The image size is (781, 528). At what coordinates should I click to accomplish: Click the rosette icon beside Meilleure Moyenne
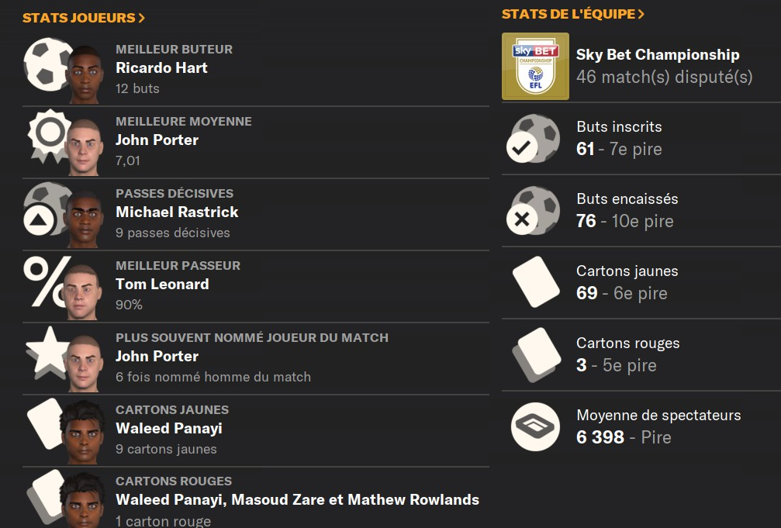[47, 133]
